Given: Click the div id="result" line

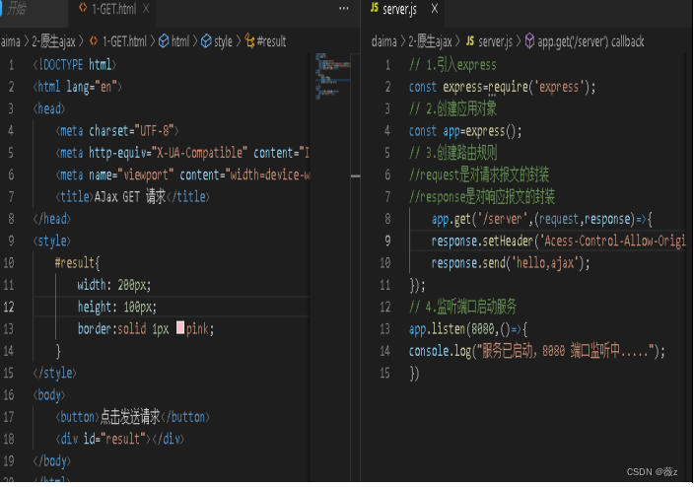Looking at the screenshot, I should [x=119, y=439].
